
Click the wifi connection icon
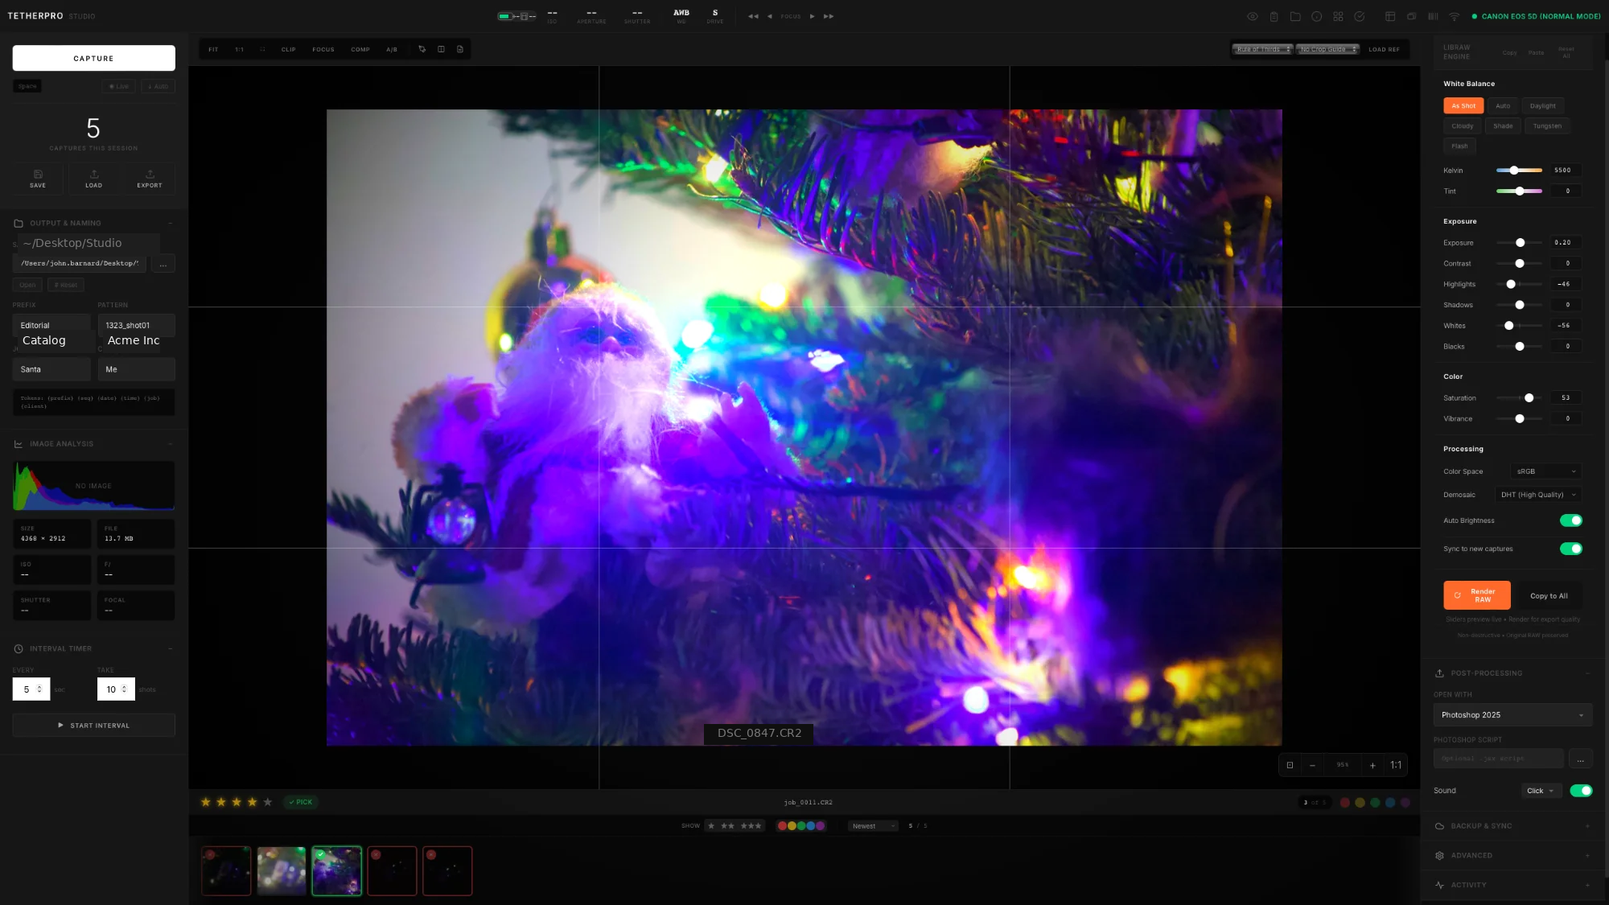[x=1454, y=16]
